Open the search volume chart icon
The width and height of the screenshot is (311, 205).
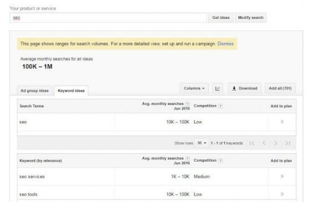click(218, 88)
